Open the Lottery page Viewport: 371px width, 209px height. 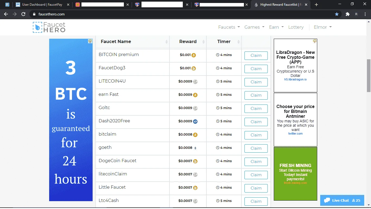[x=296, y=27]
